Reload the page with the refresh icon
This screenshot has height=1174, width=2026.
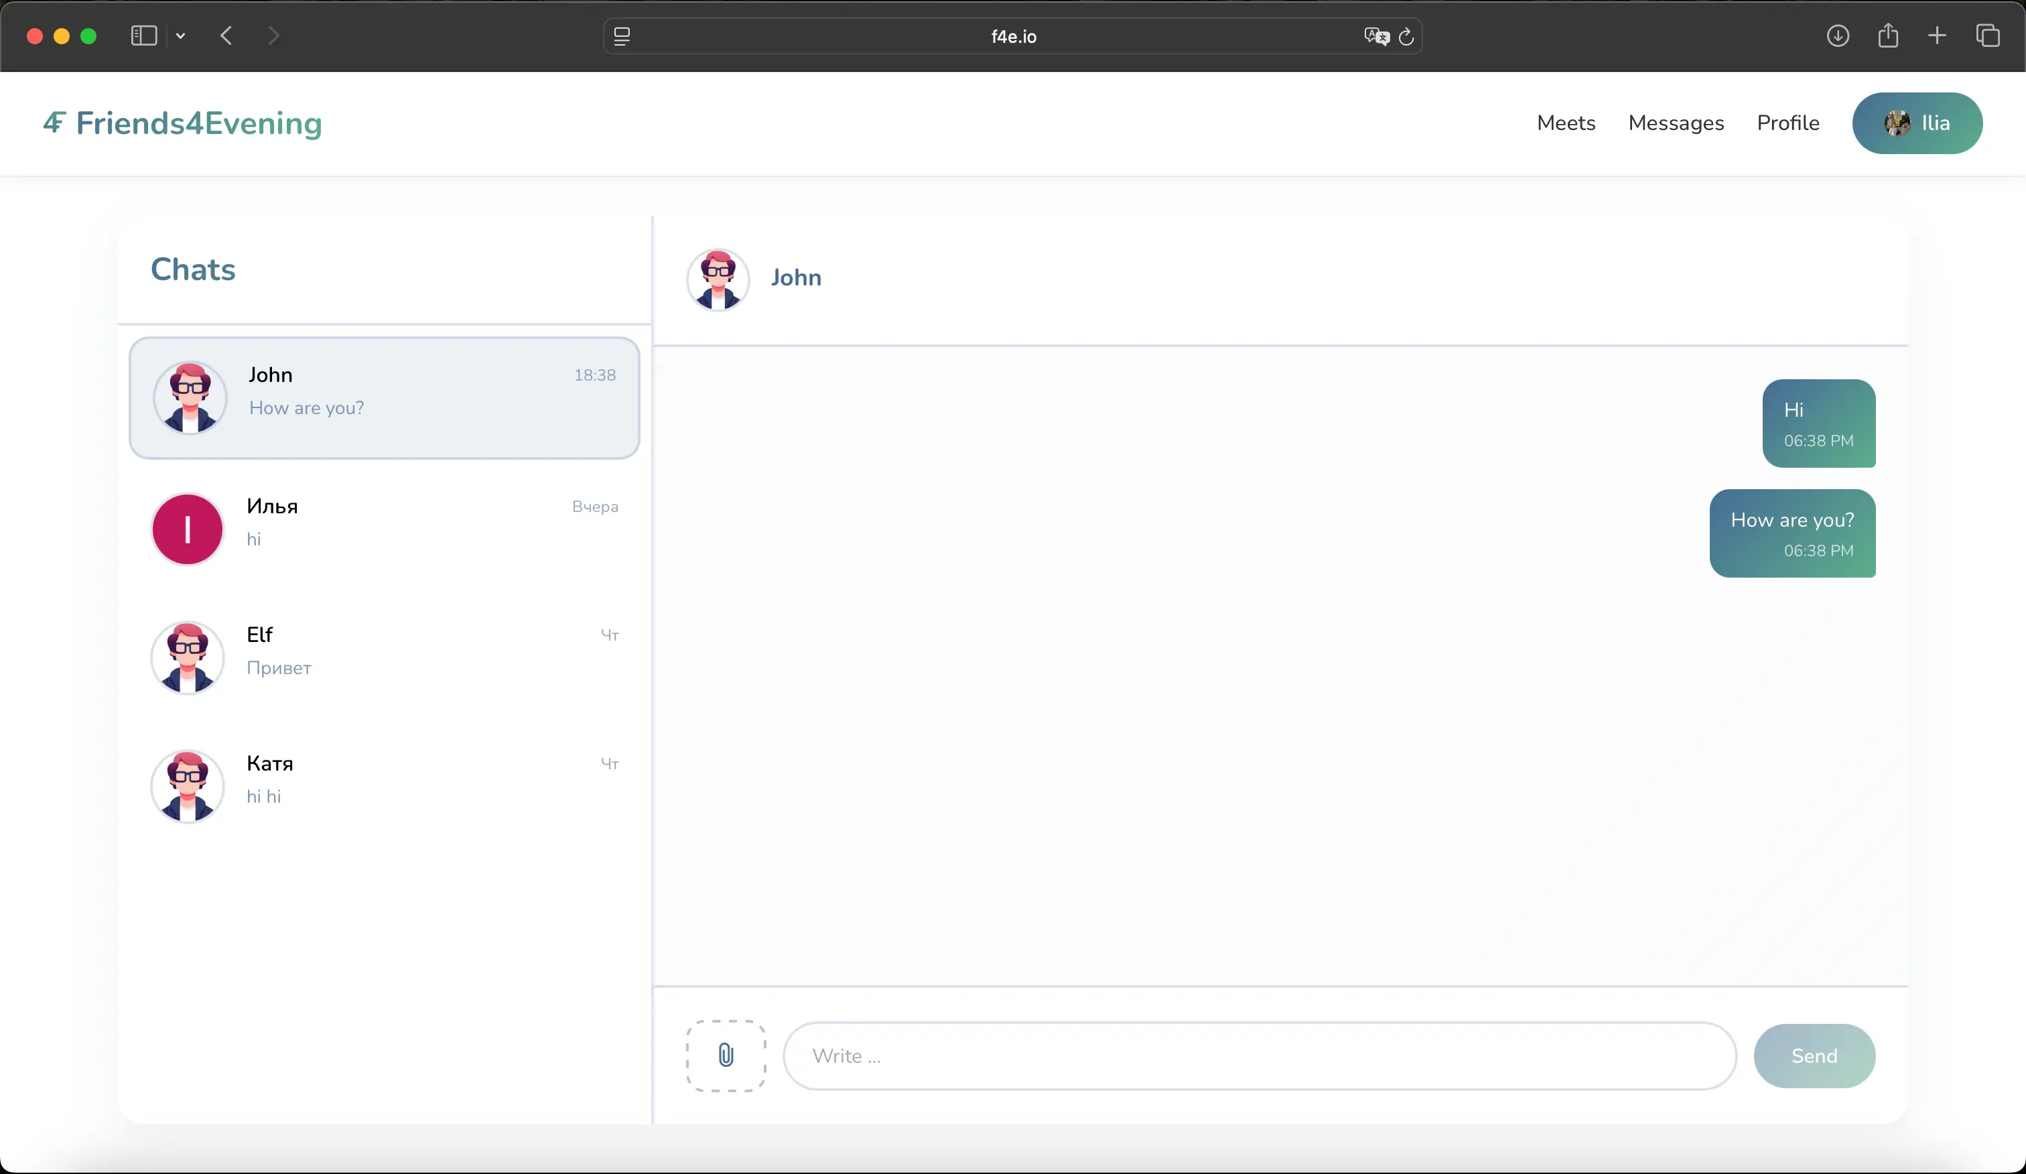tap(1406, 37)
